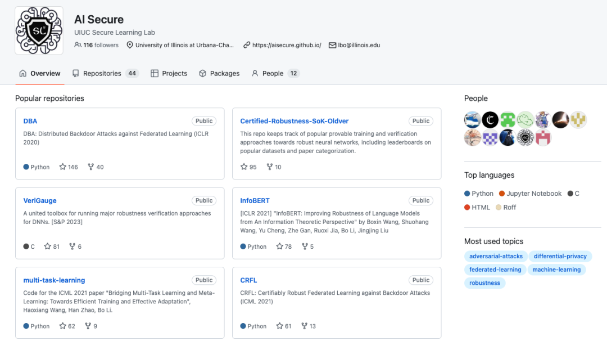Open the VeriGauge repository
607x345 pixels.
pyautogui.click(x=40, y=200)
